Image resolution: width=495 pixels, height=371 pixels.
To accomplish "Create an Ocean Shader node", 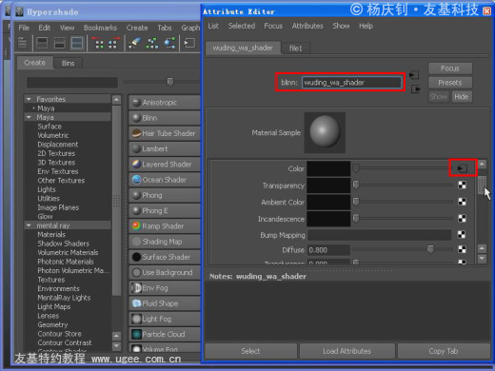I will [x=165, y=180].
